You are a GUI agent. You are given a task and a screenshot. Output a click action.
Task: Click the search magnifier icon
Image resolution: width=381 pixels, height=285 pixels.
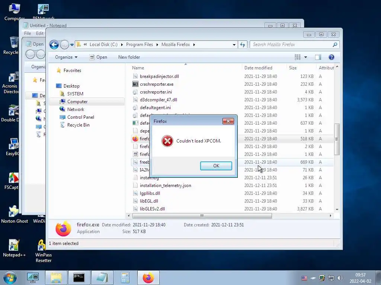pyautogui.click(x=335, y=45)
